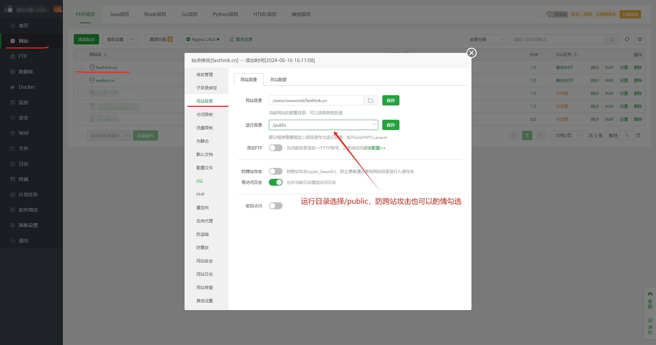Click the 首页 home icon in sidebar
The image size is (656, 345).
point(13,26)
